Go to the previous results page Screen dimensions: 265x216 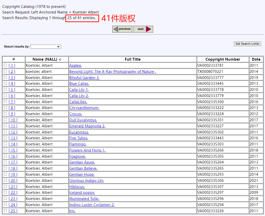tap(122, 29)
